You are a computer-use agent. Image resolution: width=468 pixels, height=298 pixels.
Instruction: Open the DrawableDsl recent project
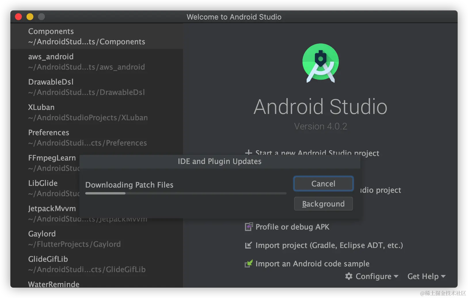coord(97,87)
